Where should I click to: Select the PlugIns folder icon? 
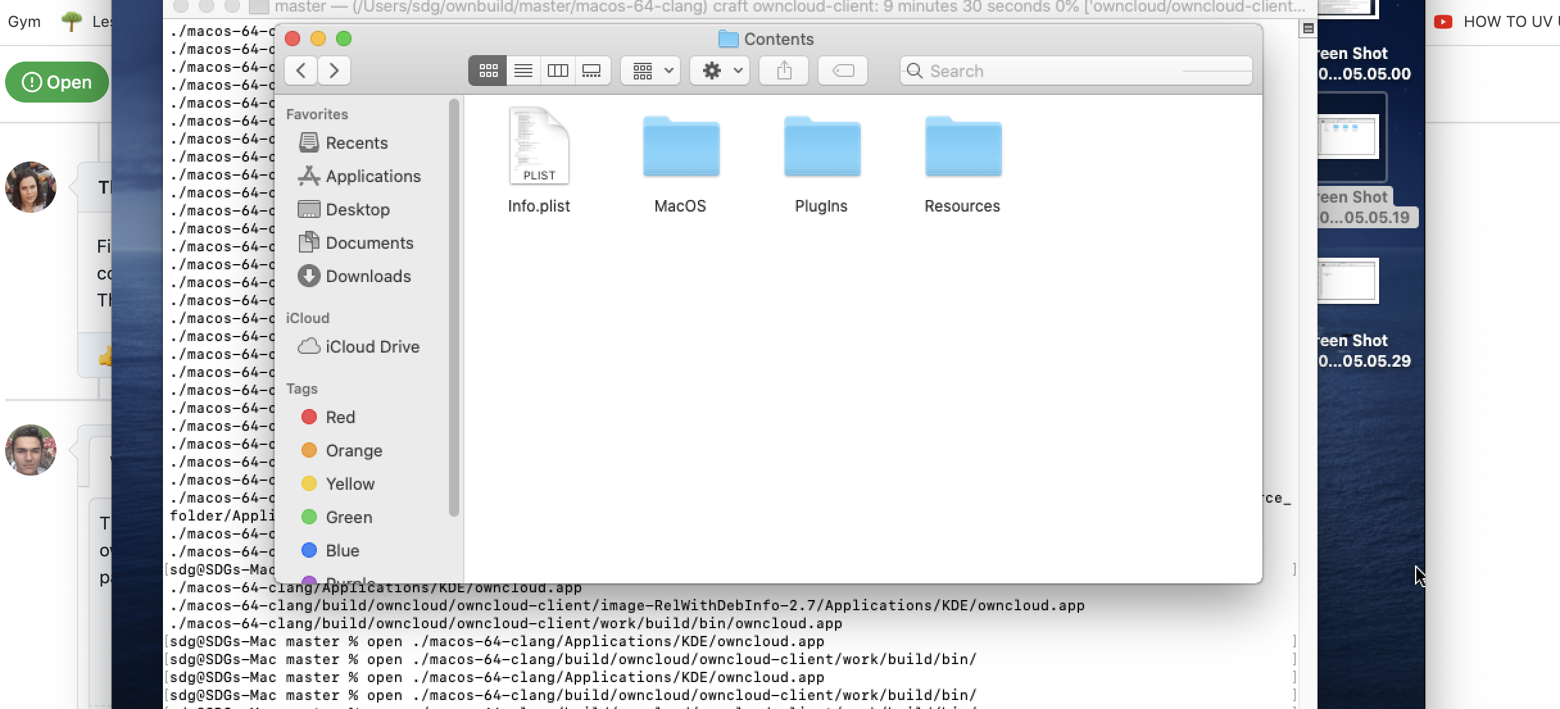822,146
